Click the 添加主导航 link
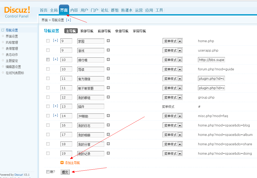This screenshot has height=178, width=257. 72,163
